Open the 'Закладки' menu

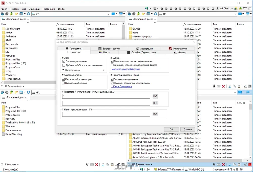pos(34,9)
